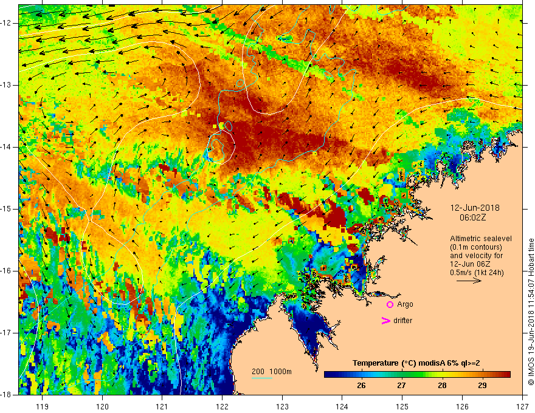Click the '(0.1m contours)' caption line

(476, 247)
